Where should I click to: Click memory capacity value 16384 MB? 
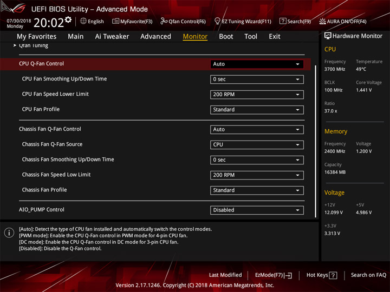335,172
